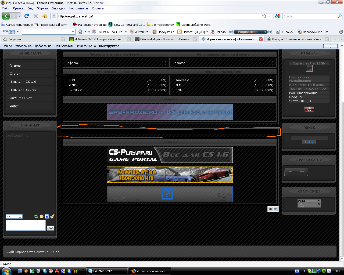Open the Мультимедиа admin menu
The width and height of the screenshot is (344, 275).
[87, 46]
